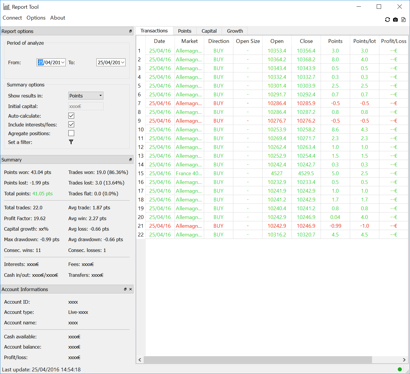Click the export file icon
Viewport: 410px width, 374px height.
click(403, 20)
